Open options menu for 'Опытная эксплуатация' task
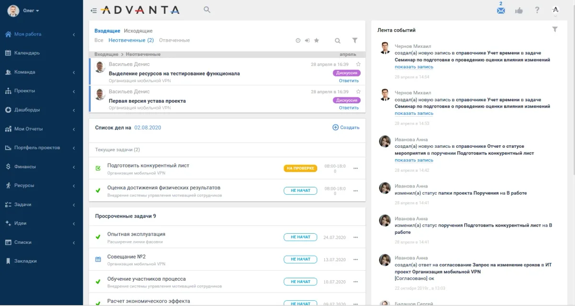The height and width of the screenshot is (307, 575). click(x=356, y=237)
